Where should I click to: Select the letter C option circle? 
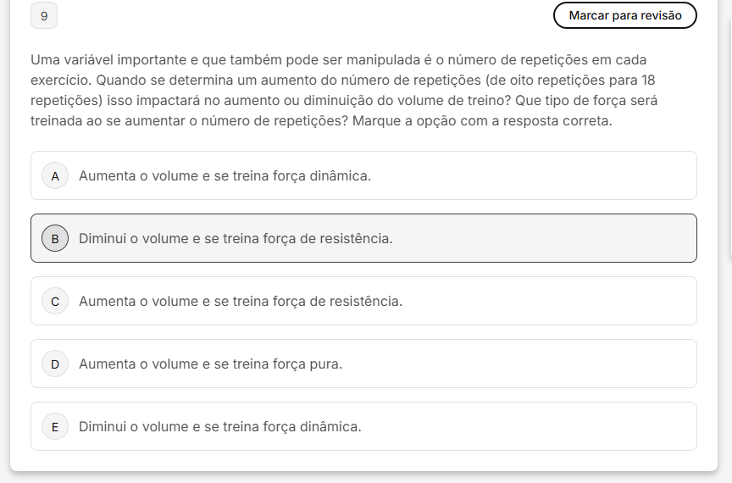click(x=55, y=301)
